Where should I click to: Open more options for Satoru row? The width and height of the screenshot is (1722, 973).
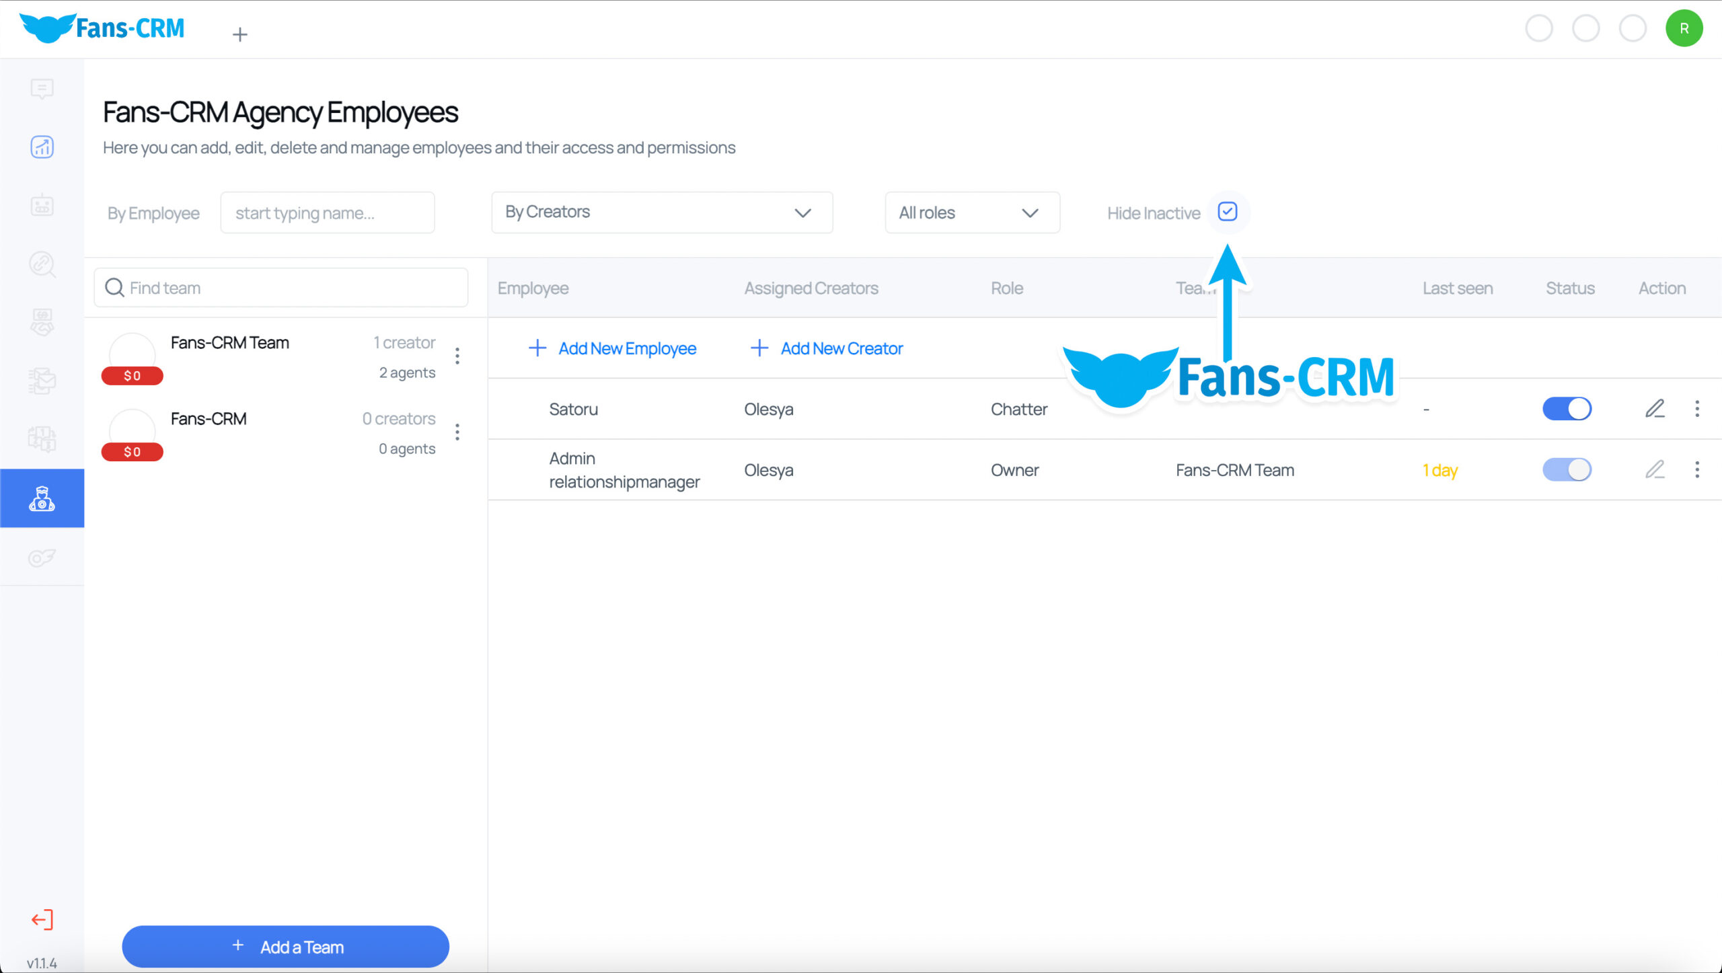click(x=1697, y=409)
